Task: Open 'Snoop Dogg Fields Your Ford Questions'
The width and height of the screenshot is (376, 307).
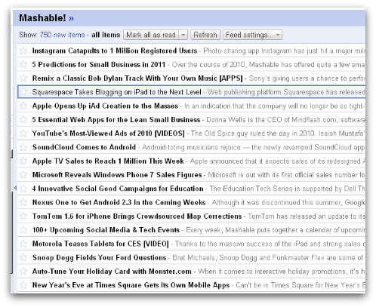Action: [100, 257]
